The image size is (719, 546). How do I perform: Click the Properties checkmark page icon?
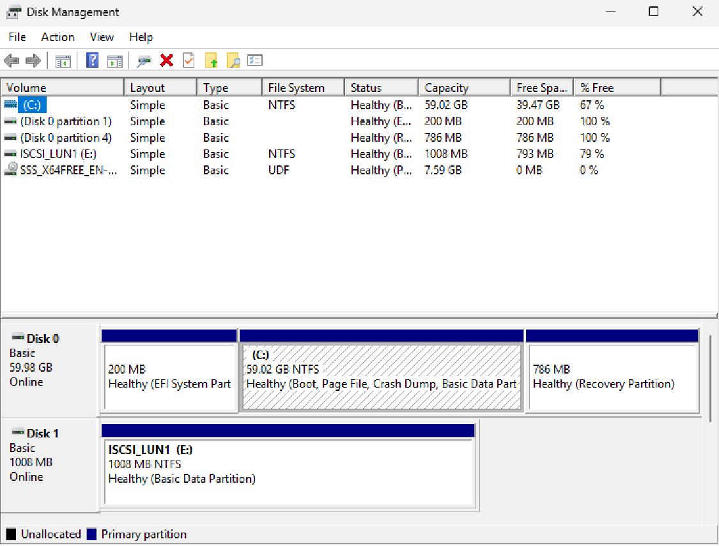189,61
